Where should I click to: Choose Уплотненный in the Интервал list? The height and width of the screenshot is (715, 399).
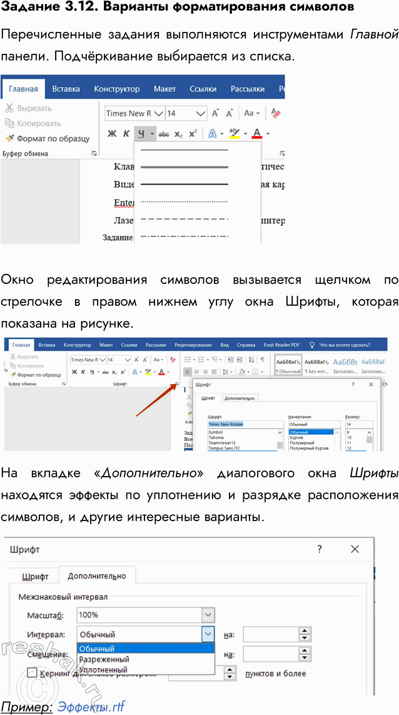(x=104, y=669)
